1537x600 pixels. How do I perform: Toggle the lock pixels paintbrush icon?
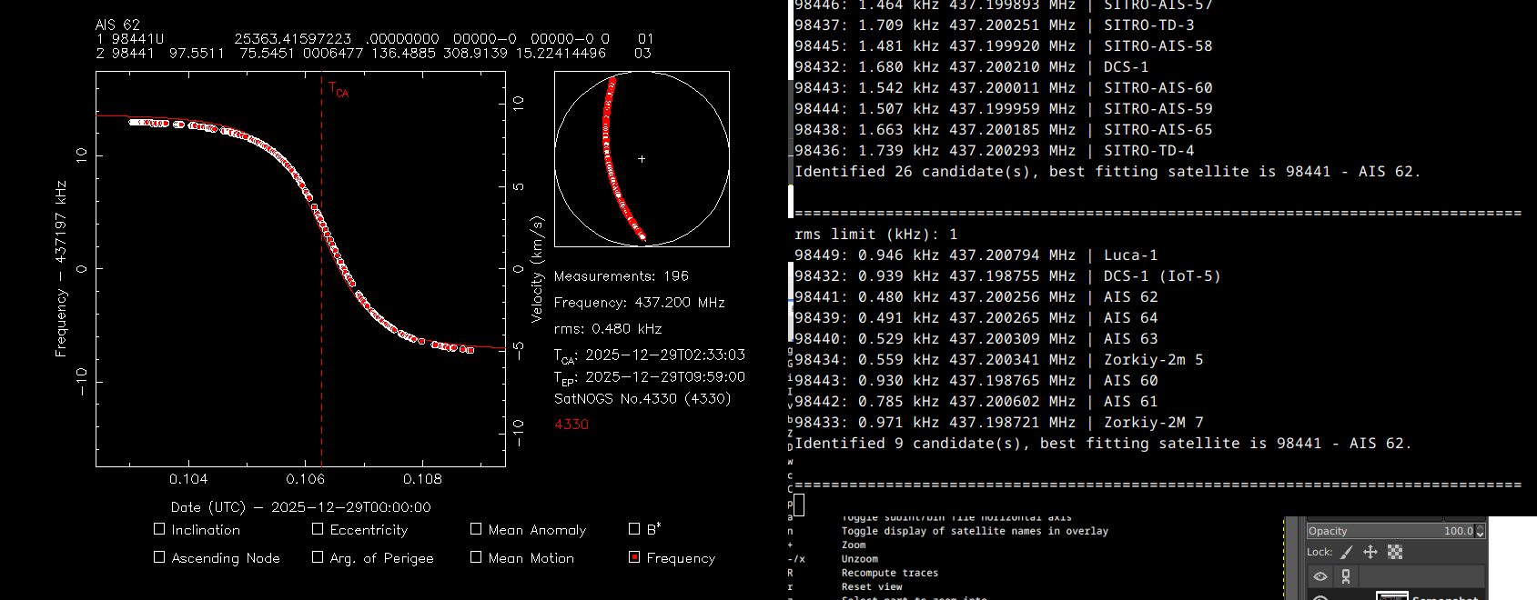pos(1347,552)
